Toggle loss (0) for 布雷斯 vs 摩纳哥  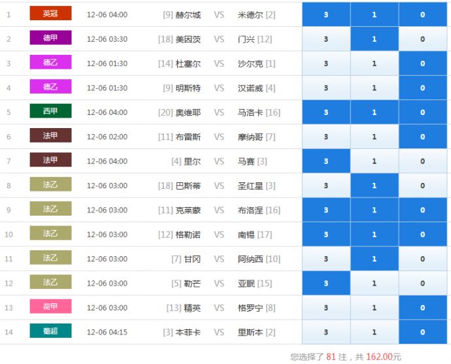pyautogui.click(x=422, y=137)
